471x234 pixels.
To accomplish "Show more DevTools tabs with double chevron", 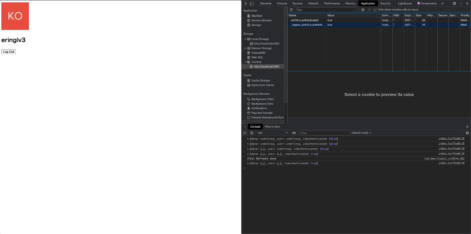I will pos(442,3).
